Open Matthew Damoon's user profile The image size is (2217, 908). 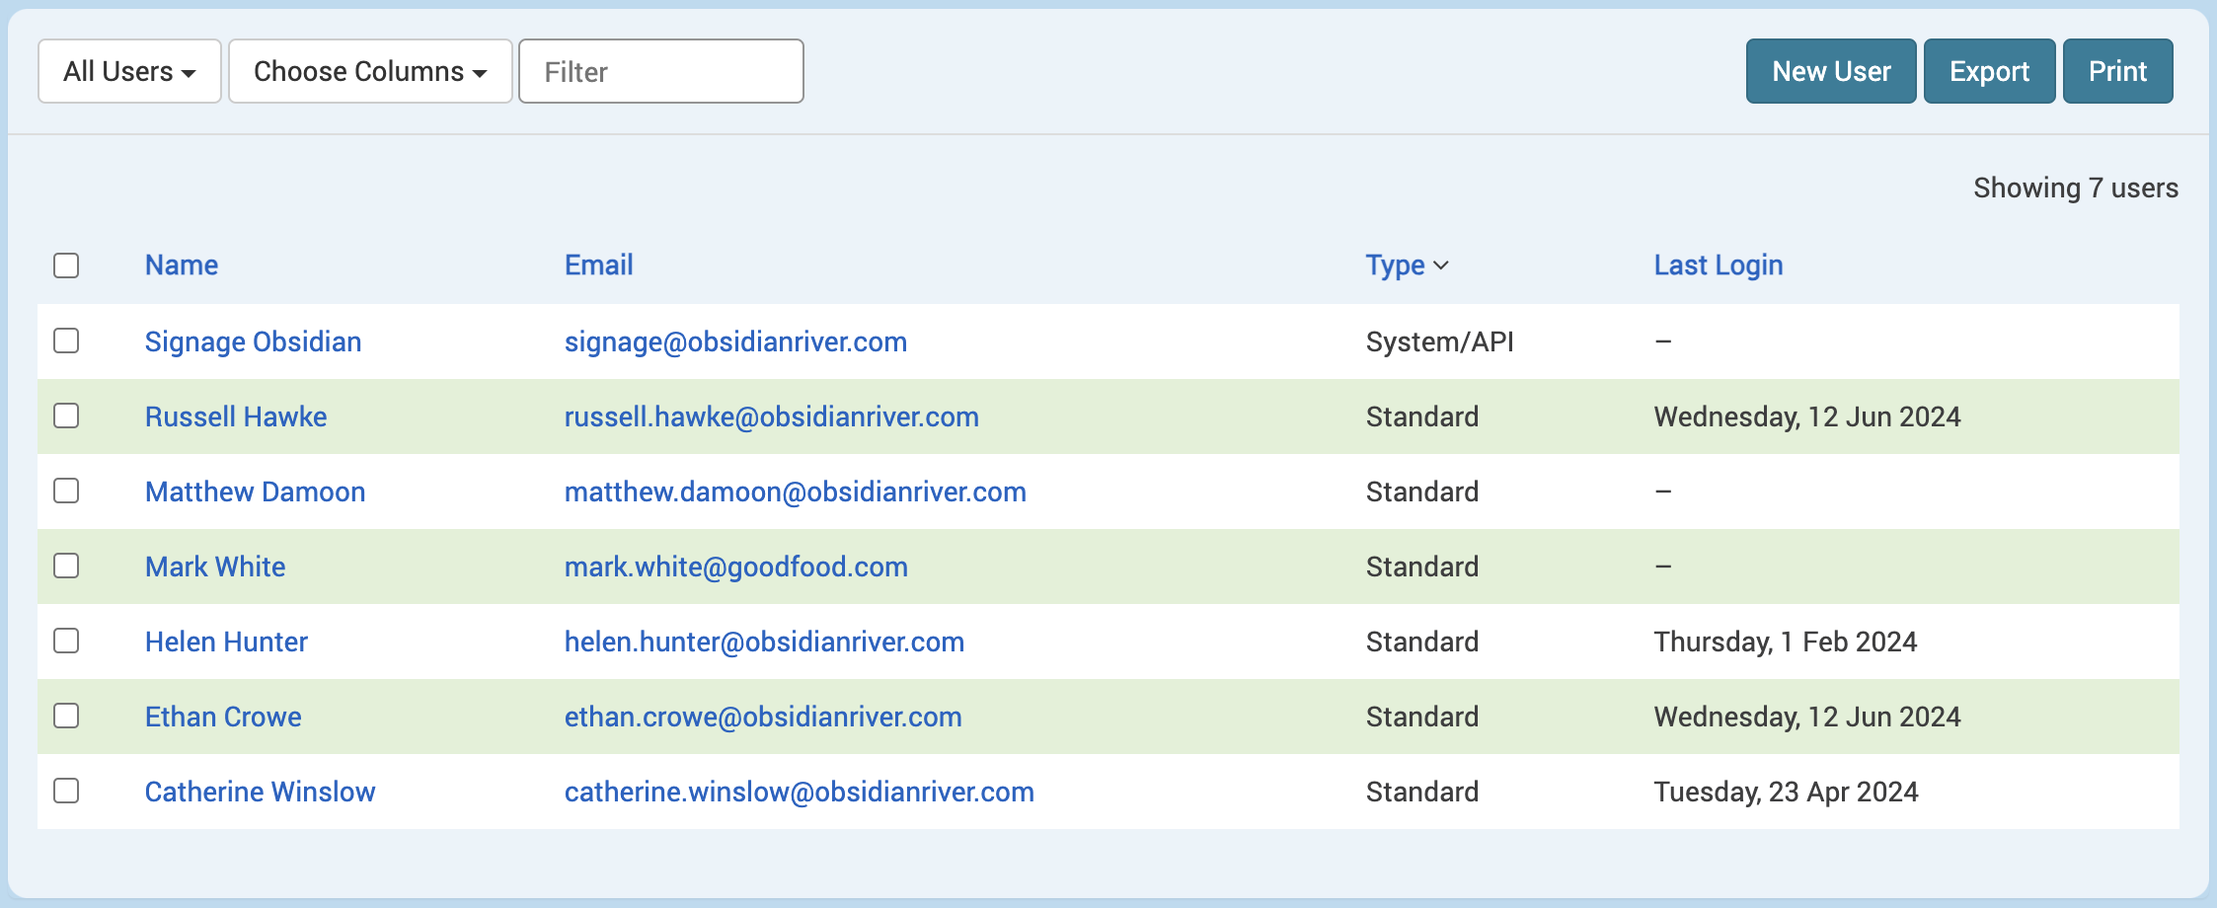pos(255,492)
